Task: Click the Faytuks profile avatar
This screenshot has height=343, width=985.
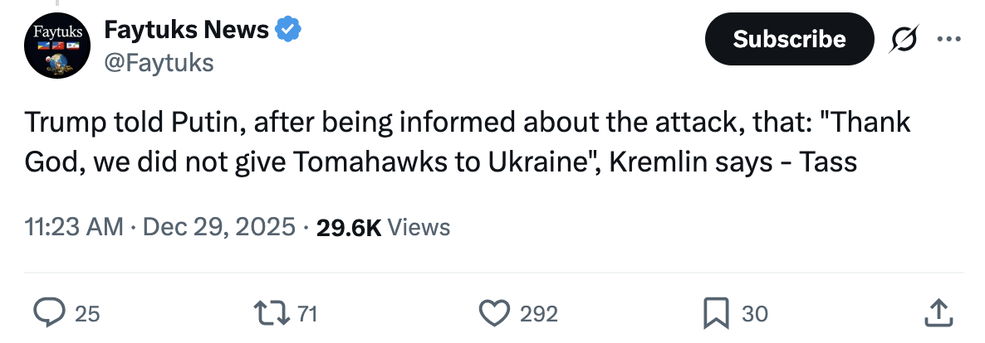Action: [56, 46]
